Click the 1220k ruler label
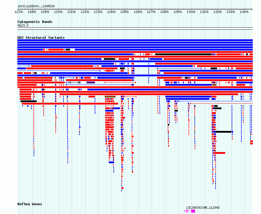This screenshot has height=214, width=261. pos(85,12)
